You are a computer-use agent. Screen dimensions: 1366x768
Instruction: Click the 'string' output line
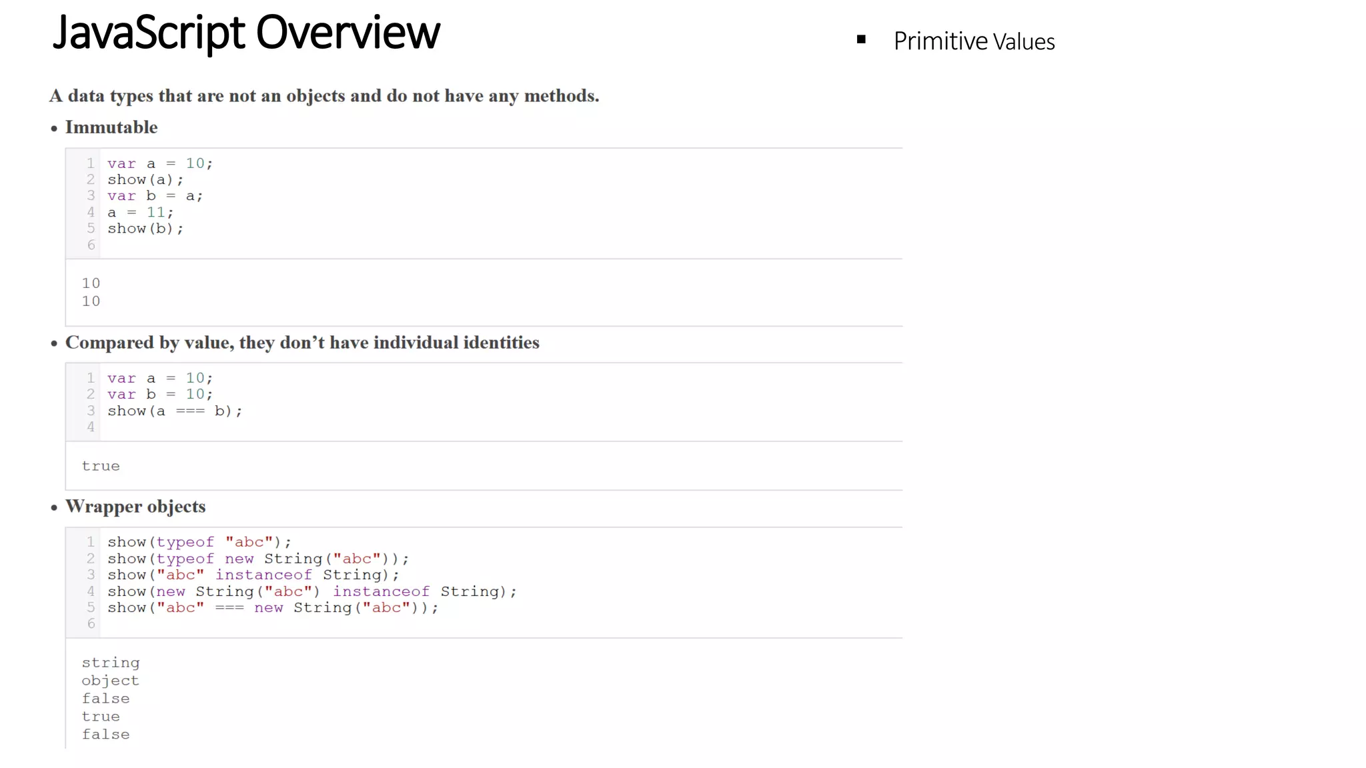click(x=111, y=663)
